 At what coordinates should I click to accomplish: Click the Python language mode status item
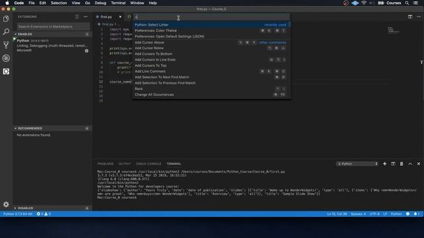pos(396,214)
